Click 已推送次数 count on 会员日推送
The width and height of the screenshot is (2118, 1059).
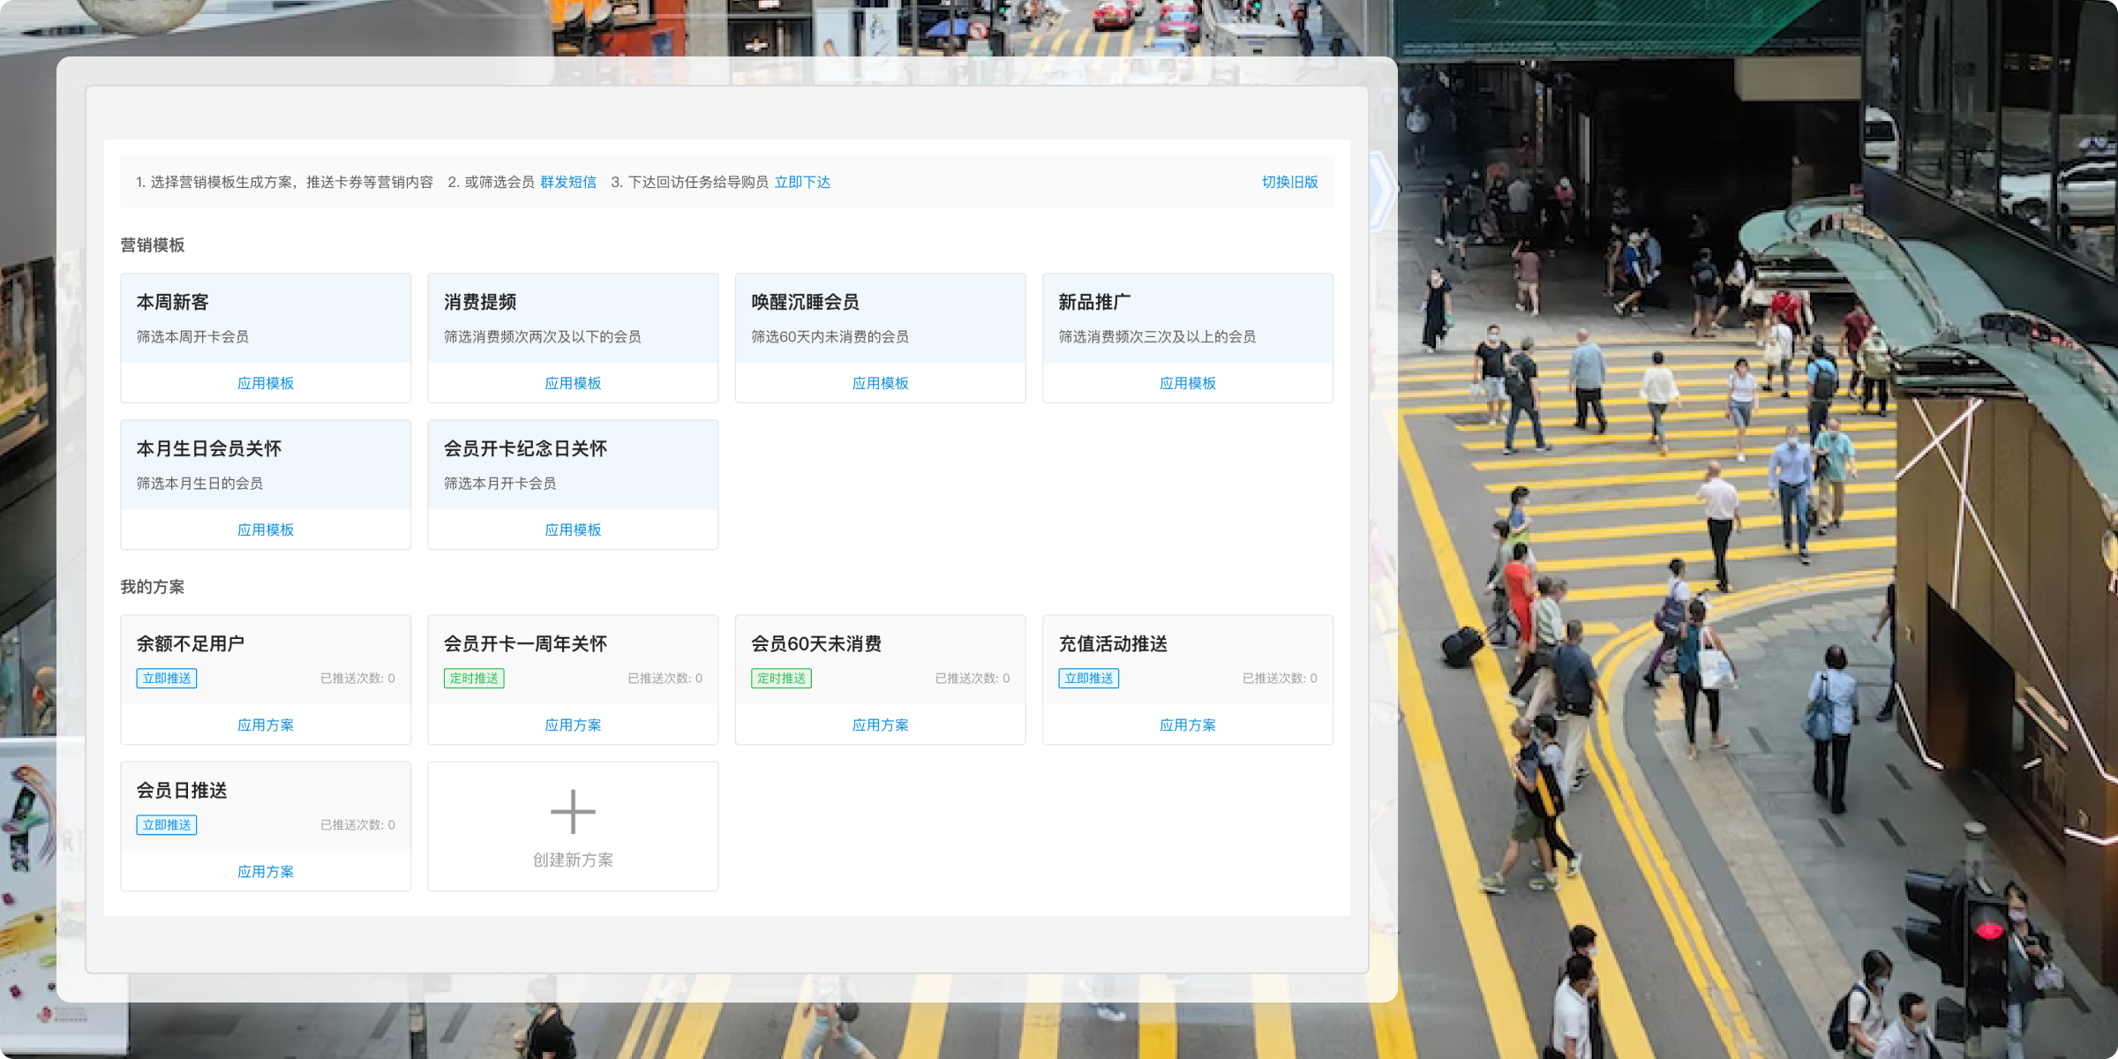[357, 824]
